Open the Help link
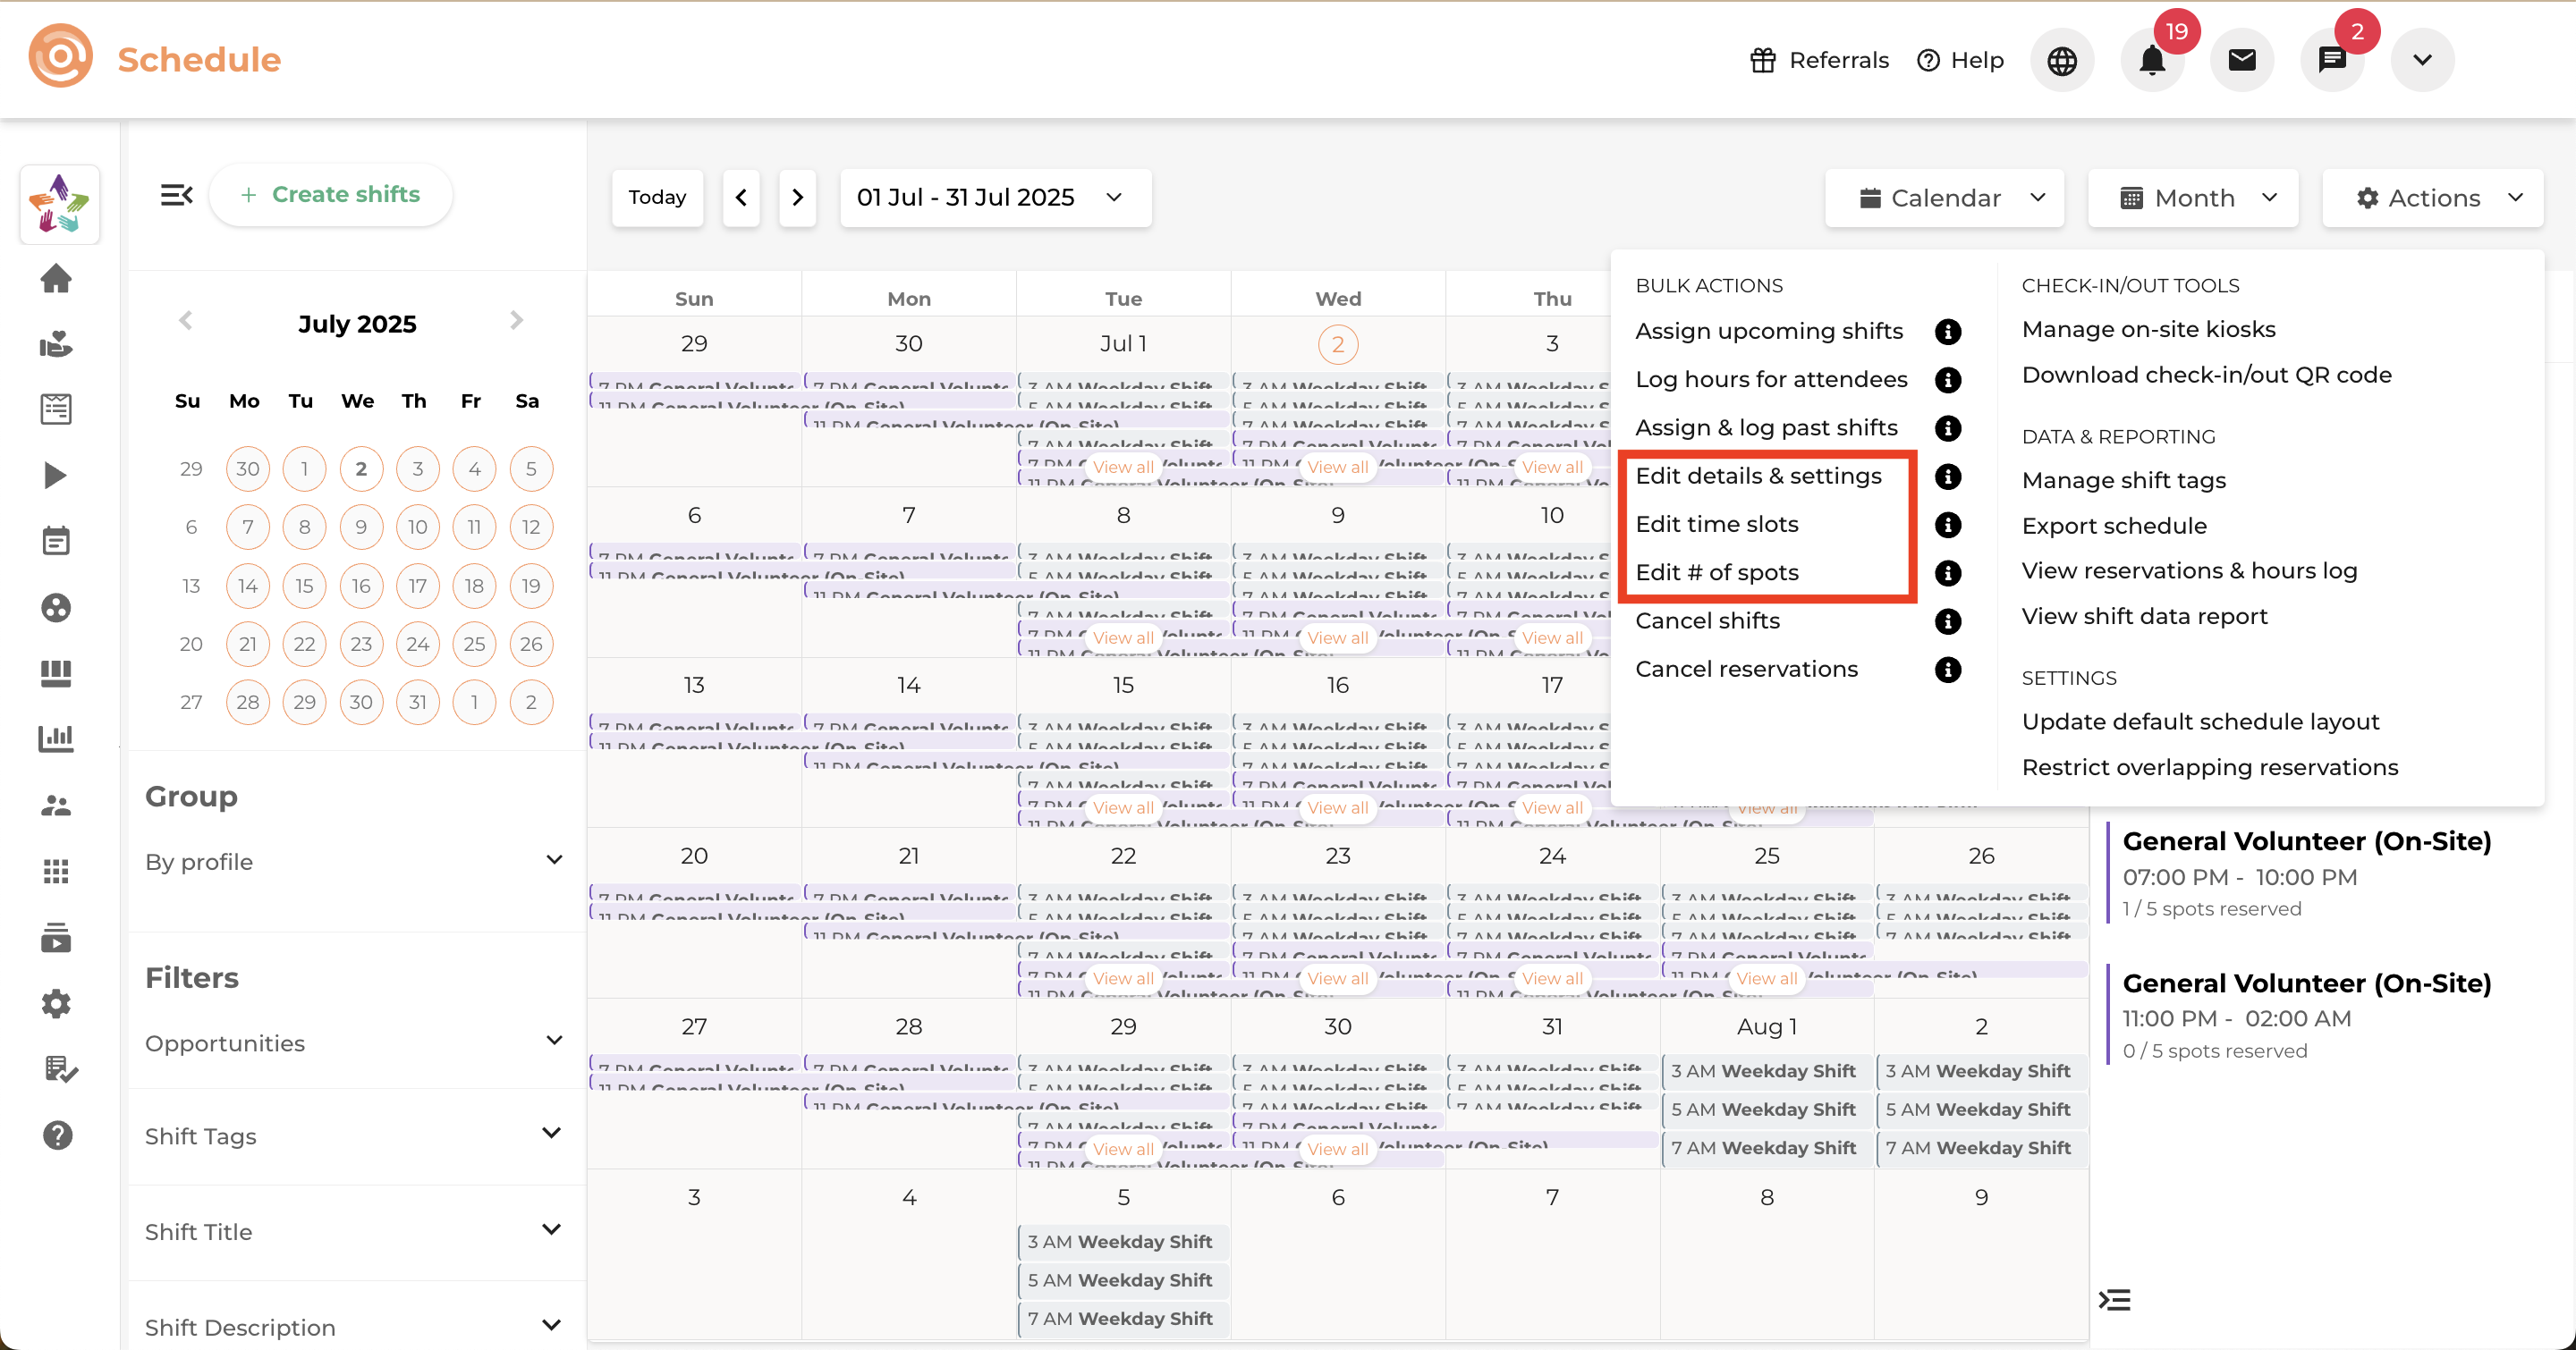Image resolution: width=2576 pixels, height=1350 pixels. click(x=1961, y=60)
